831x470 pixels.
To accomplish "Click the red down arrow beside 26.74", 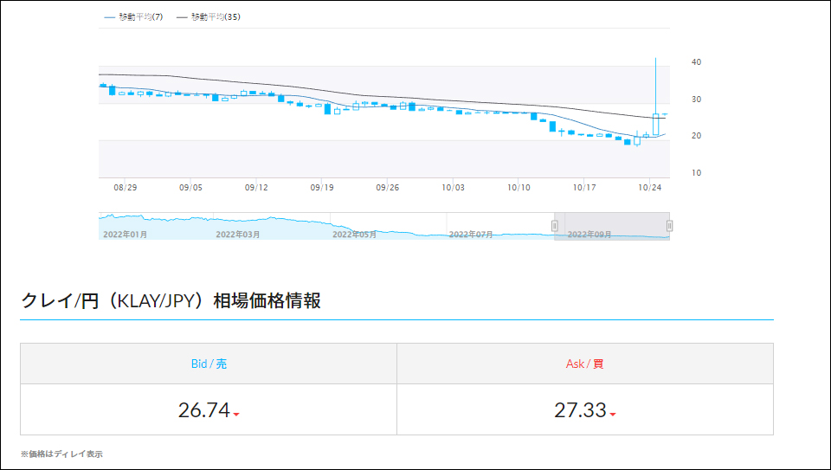I will 236,415.
